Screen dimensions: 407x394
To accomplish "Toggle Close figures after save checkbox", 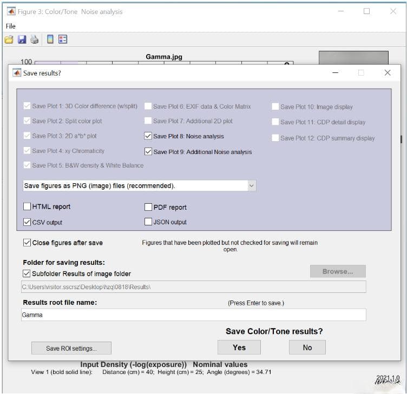I will tap(27, 242).
